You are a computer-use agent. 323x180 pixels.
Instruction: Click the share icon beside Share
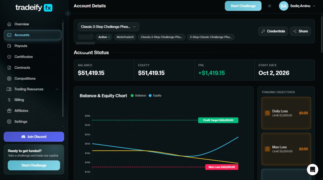tap(295, 31)
